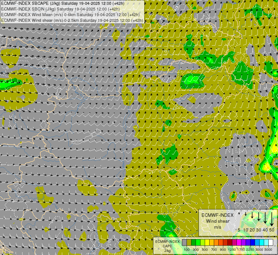Click the 20 m/s wind shear arrow in the legend
Viewport: 278px width, 255px height.
coord(252,215)
